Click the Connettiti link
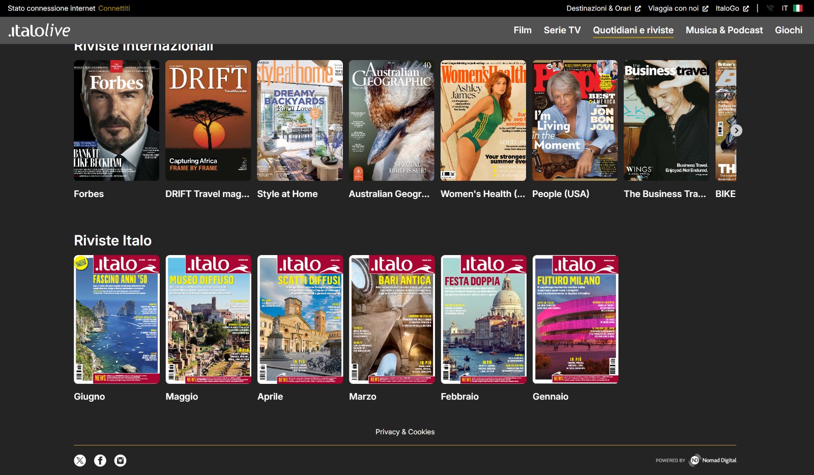 point(114,8)
